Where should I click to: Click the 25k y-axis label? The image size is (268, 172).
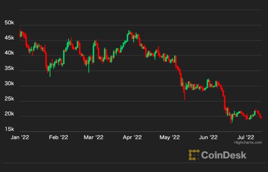(x=9, y=100)
